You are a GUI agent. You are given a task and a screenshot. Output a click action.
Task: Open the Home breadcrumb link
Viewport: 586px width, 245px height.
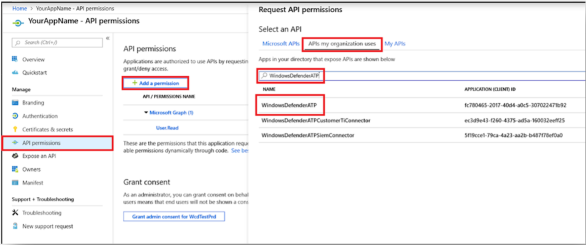click(x=20, y=8)
